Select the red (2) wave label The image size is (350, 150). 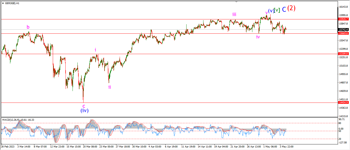click(x=291, y=8)
